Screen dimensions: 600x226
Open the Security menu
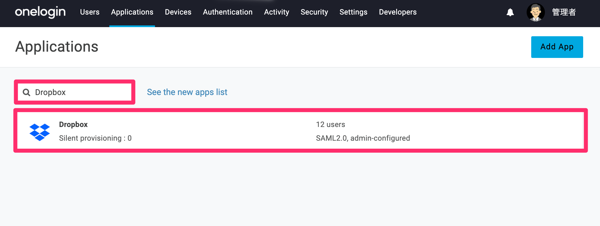pyautogui.click(x=314, y=12)
